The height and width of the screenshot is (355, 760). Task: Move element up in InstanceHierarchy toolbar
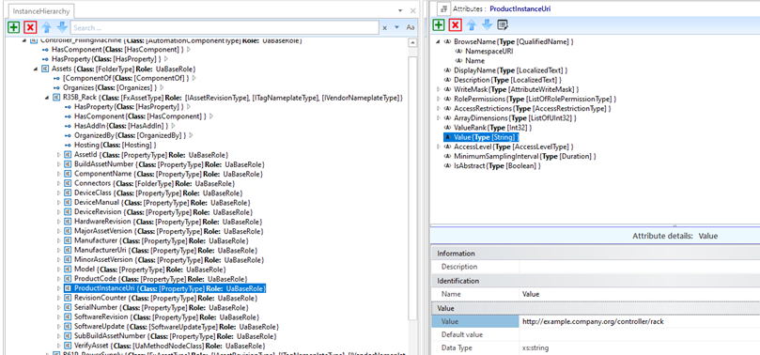click(47, 27)
